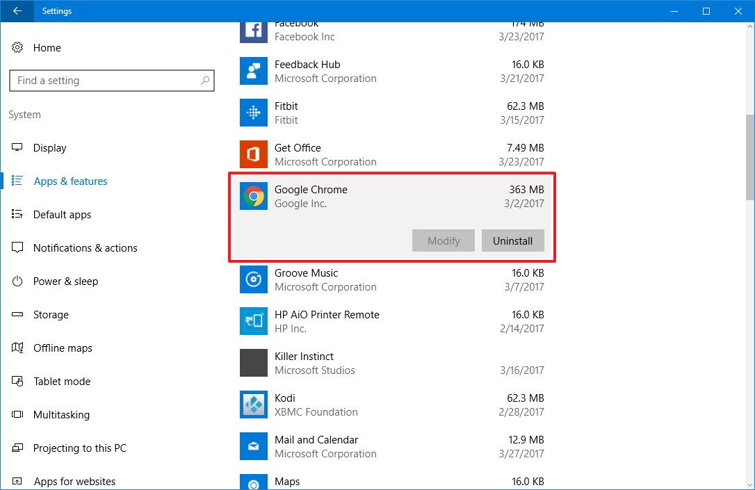
Task: Click the Facebook app icon
Action: [x=253, y=31]
